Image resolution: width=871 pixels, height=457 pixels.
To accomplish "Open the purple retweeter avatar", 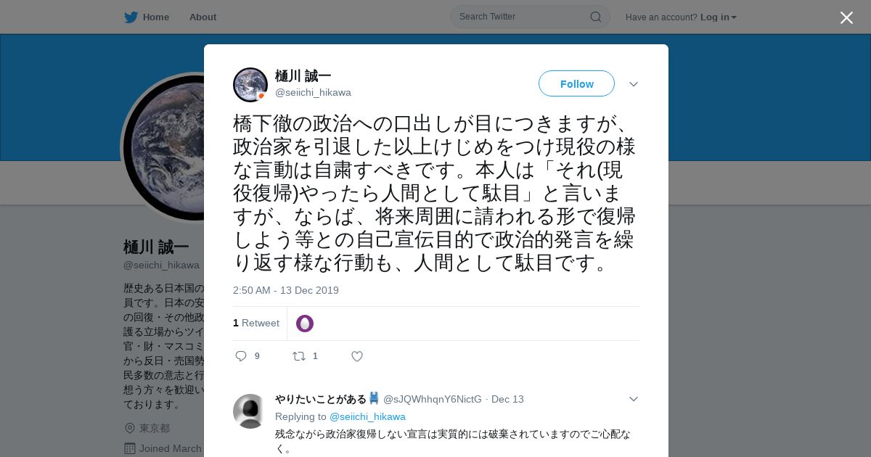I will [x=305, y=324].
